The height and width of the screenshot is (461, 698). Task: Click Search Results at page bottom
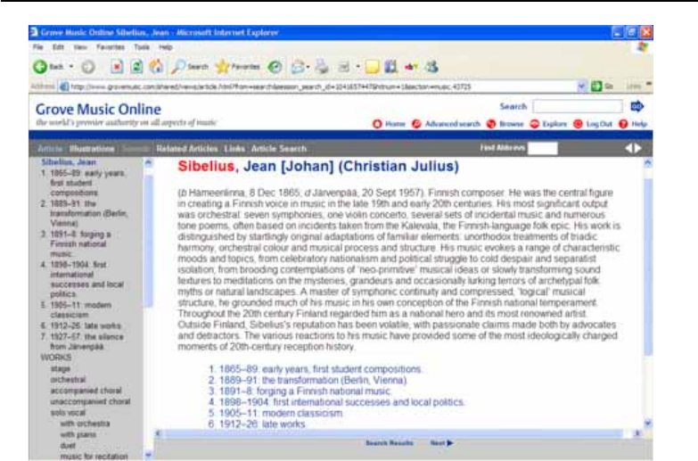(390, 443)
